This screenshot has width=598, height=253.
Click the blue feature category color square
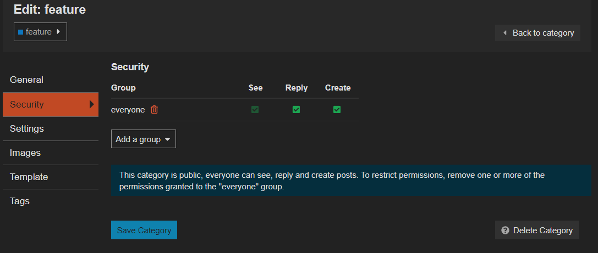pos(20,32)
